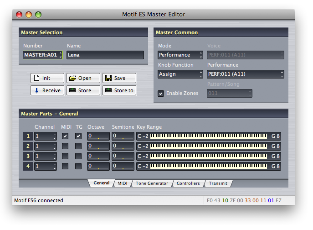Click the Octave value for part 4
This screenshot has height=230, width=313.
[x=98, y=166]
